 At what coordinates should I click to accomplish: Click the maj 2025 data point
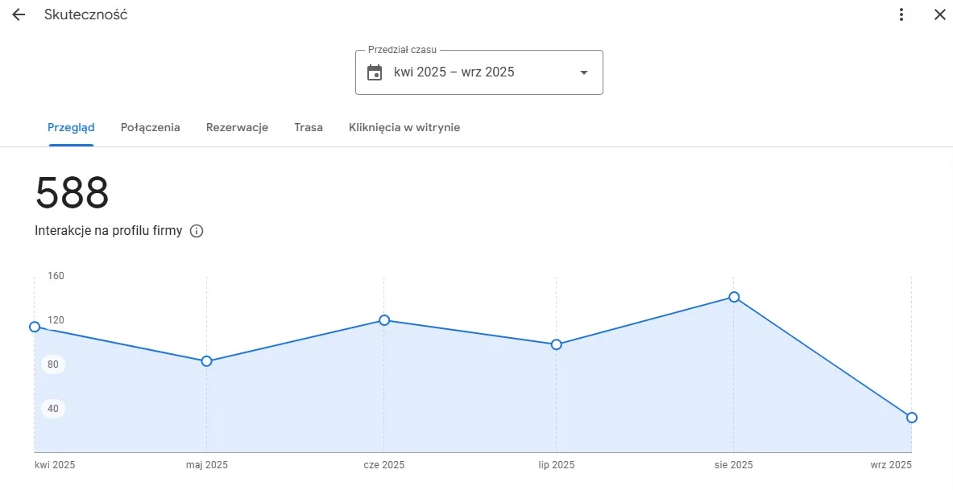coord(207,361)
